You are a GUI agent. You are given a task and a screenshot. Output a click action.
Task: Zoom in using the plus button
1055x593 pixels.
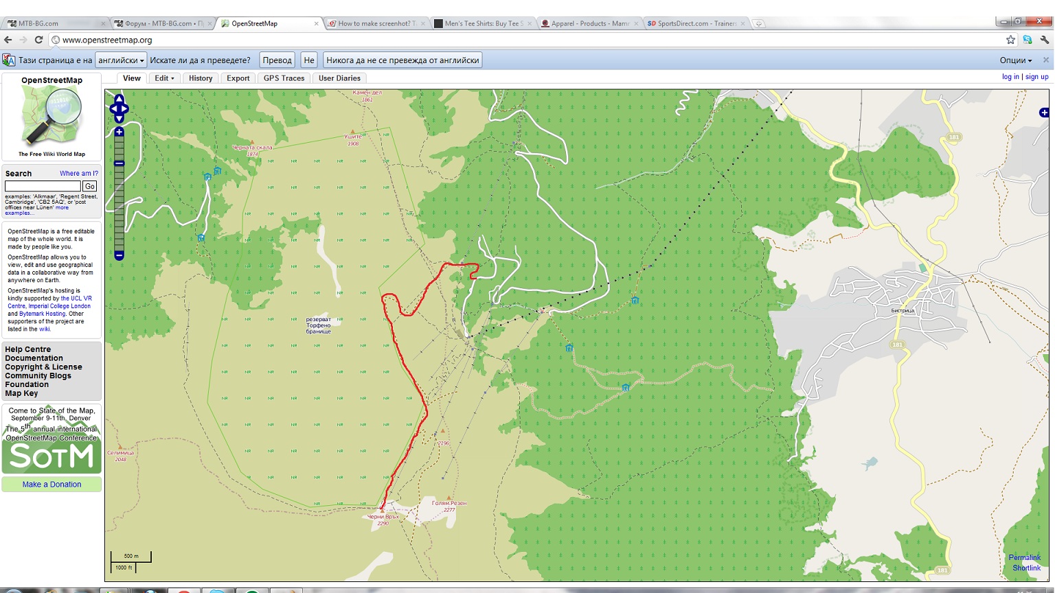119,132
